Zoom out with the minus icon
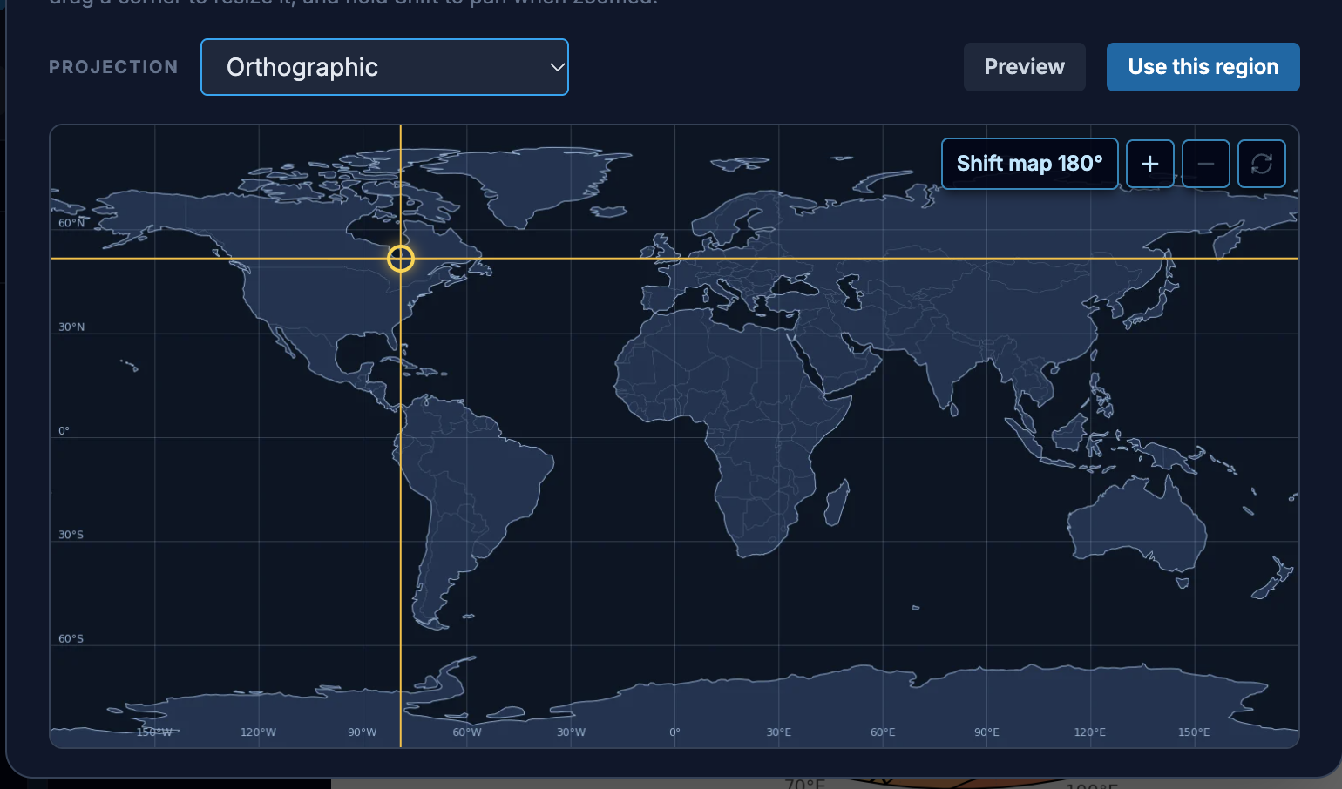1342x789 pixels. tap(1206, 164)
